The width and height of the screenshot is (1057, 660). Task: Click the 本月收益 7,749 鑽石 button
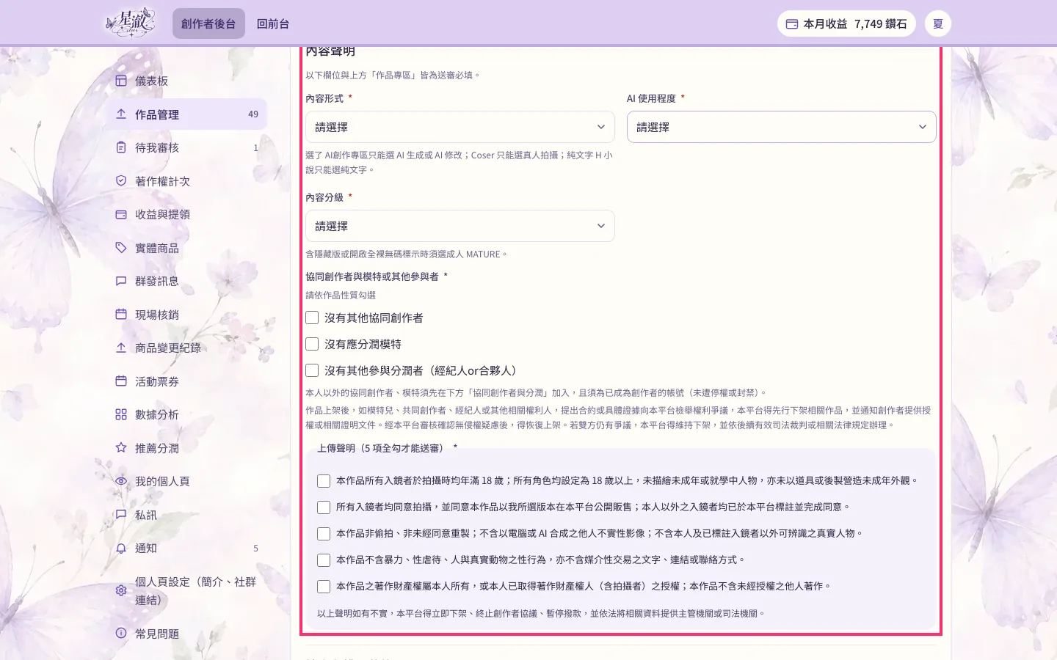[x=846, y=23]
